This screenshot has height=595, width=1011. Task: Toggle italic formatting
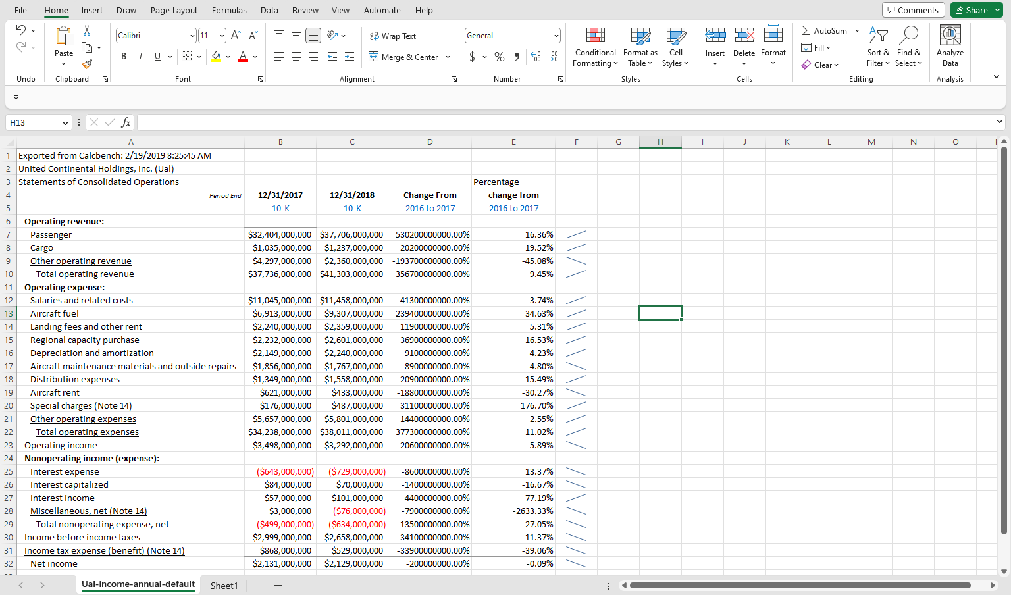(x=140, y=56)
